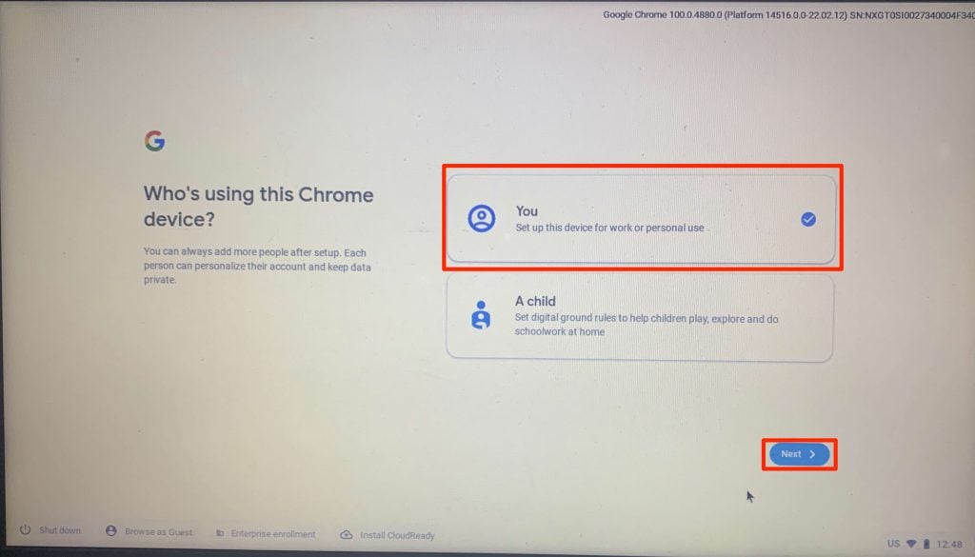Click the Browse as Guest person icon
The width and height of the screenshot is (975, 557).
click(x=111, y=531)
